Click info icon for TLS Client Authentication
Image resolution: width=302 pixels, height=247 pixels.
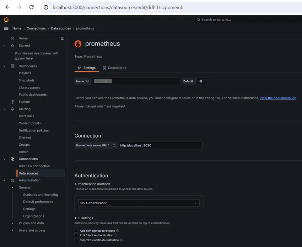point(116,235)
